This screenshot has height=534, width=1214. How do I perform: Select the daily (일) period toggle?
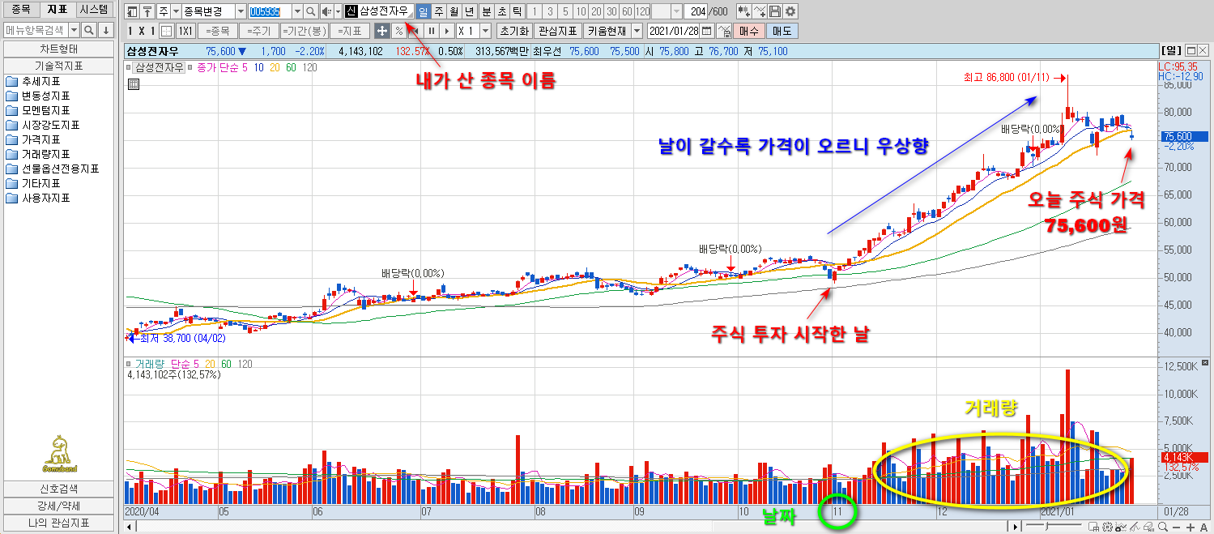click(x=423, y=11)
